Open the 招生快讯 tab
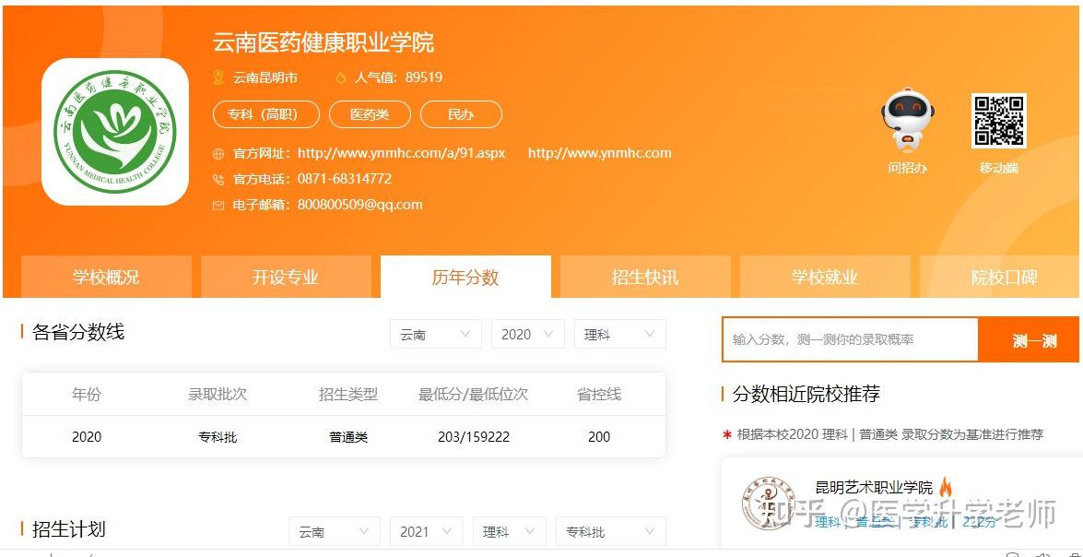The height and width of the screenshot is (557, 1083). pos(645,278)
